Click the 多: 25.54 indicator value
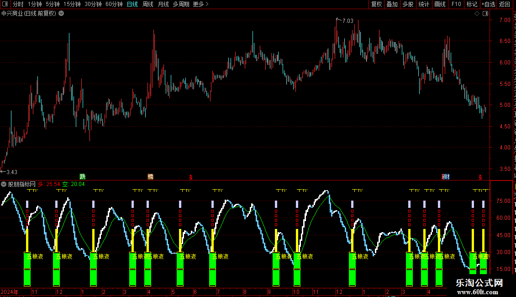516x297 pixels. pos(49,185)
